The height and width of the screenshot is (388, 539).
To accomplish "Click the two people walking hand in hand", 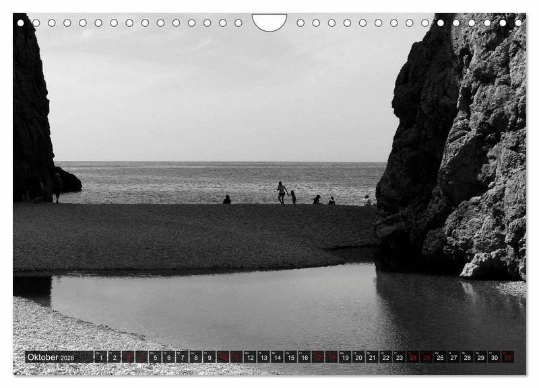I will (x=285, y=193).
